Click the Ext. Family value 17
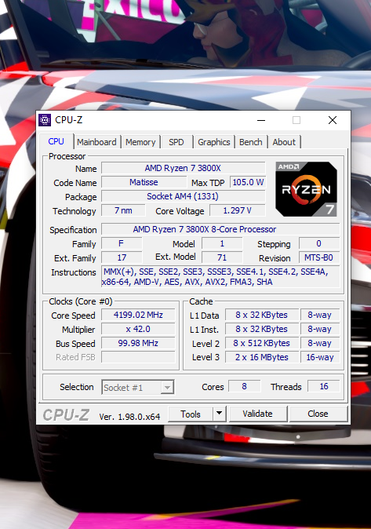The image size is (371, 529). tap(122, 257)
